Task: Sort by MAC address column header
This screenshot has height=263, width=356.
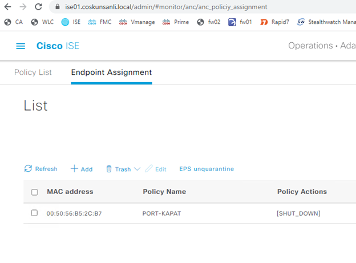Action: tap(70, 192)
